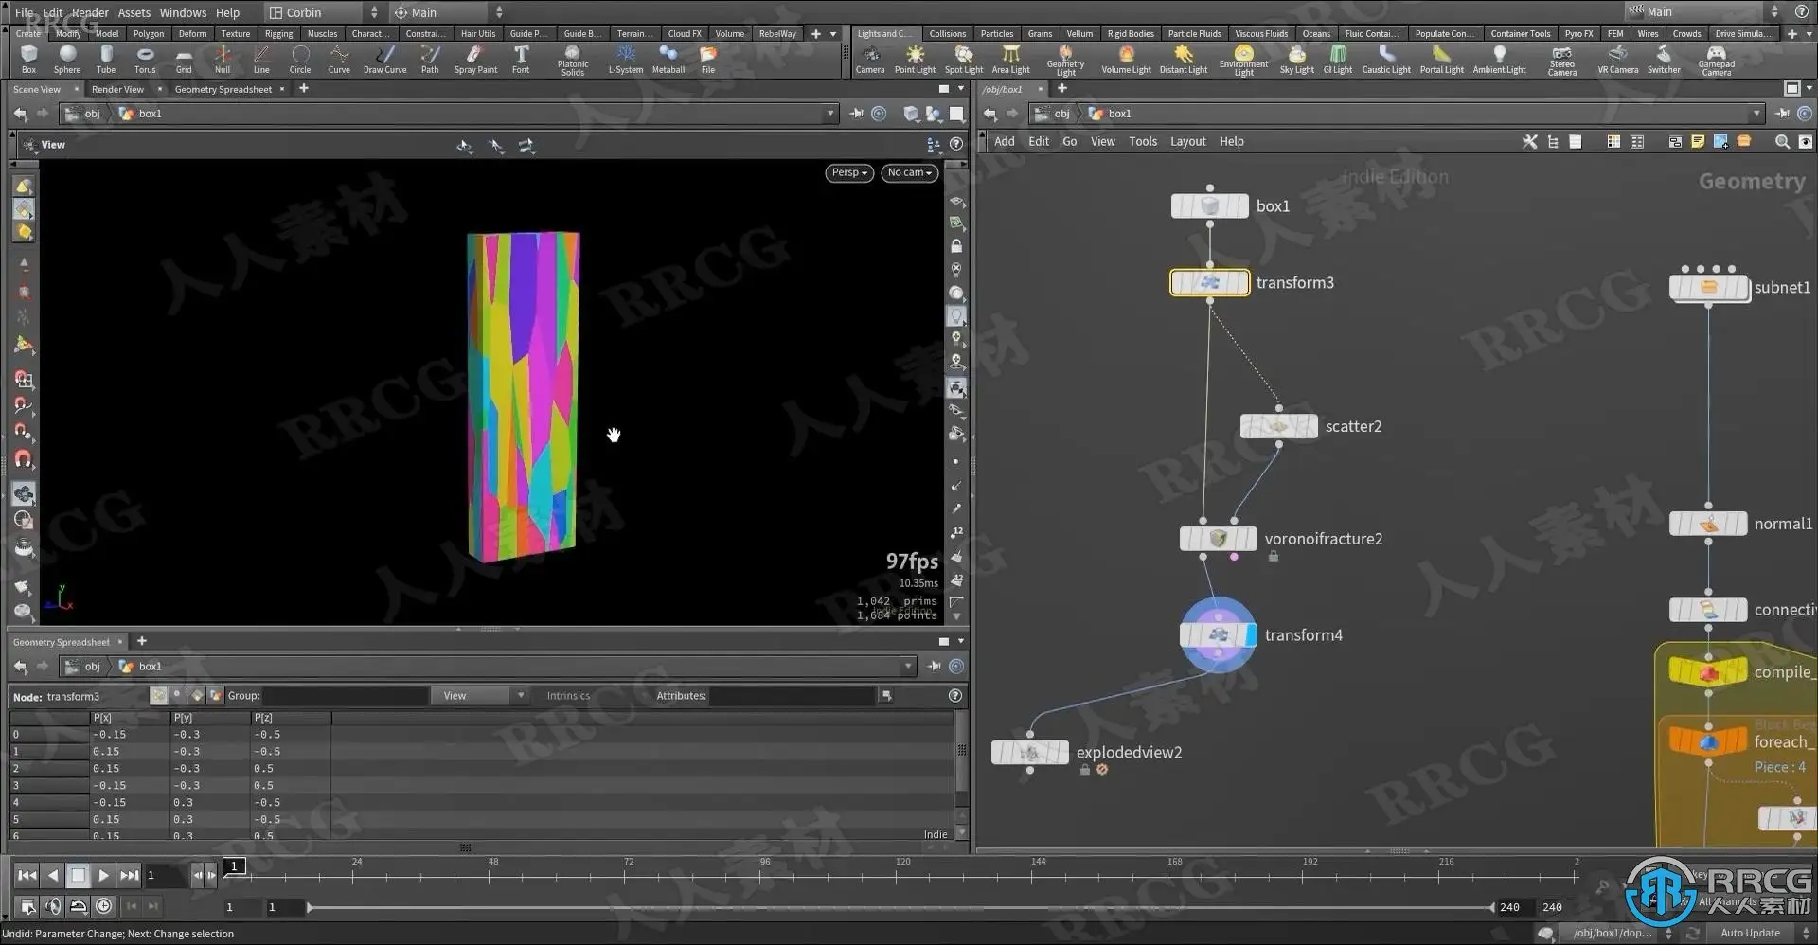This screenshot has width=1818, height=945.
Task: Select the box1 node
Action: point(1210,206)
